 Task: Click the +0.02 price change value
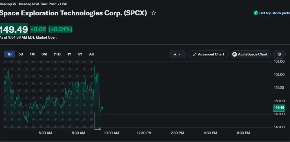(38, 29)
